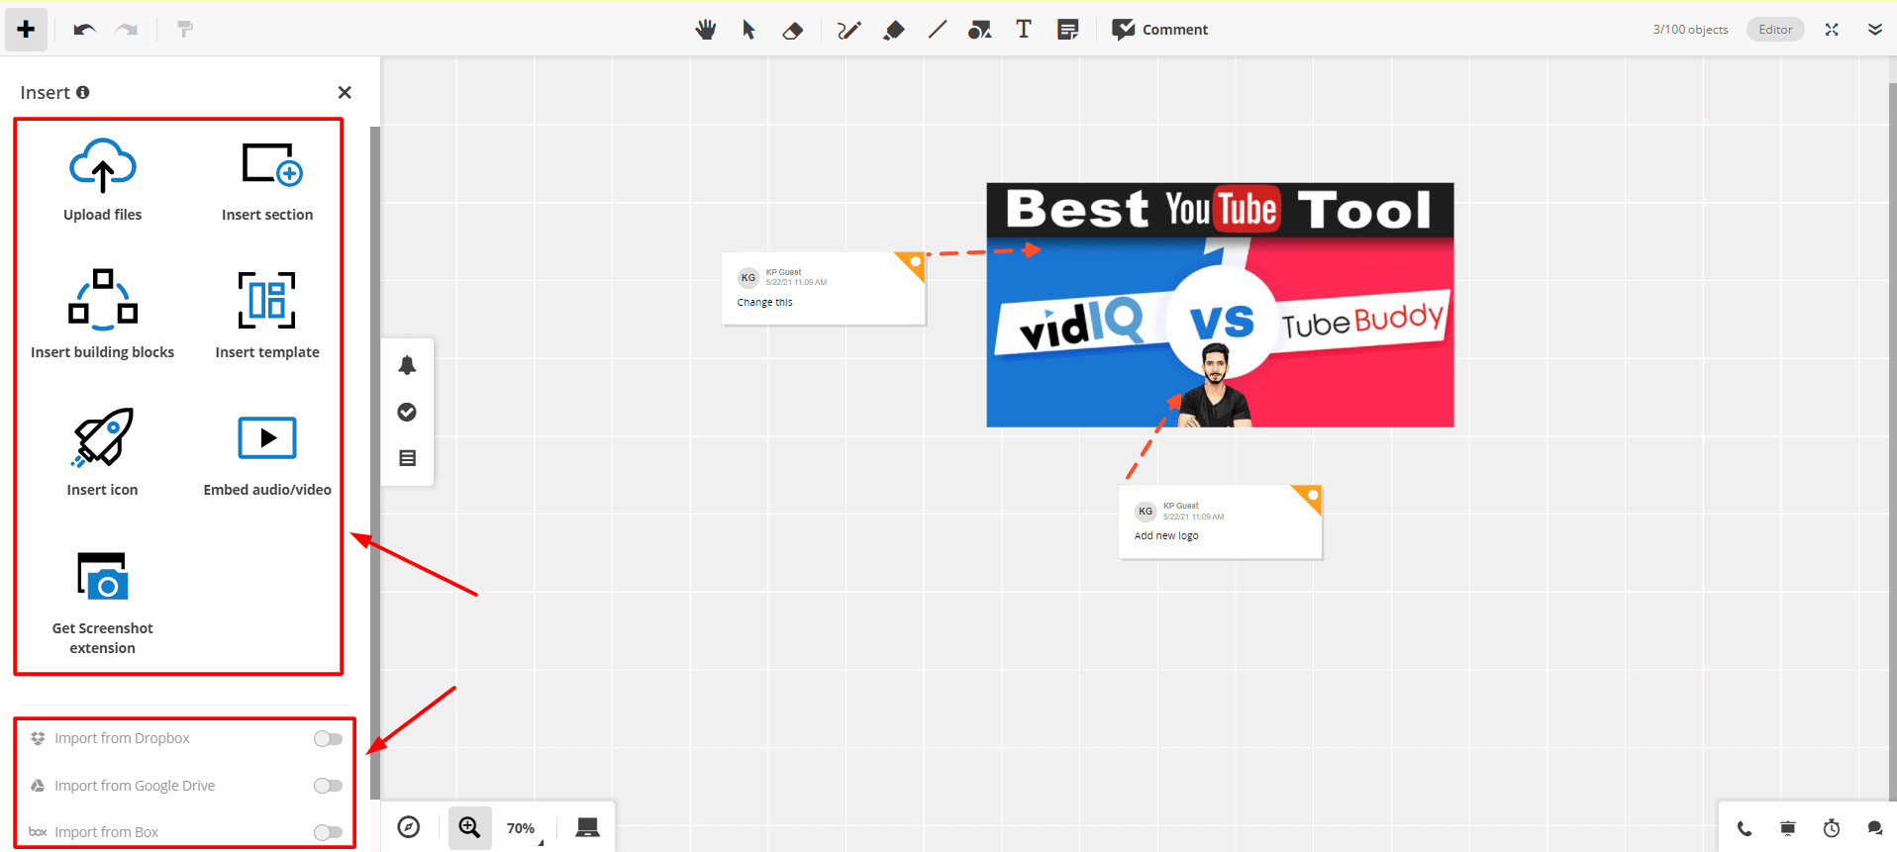Start the timer icon
1897x852 pixels.
point(1832,828)
